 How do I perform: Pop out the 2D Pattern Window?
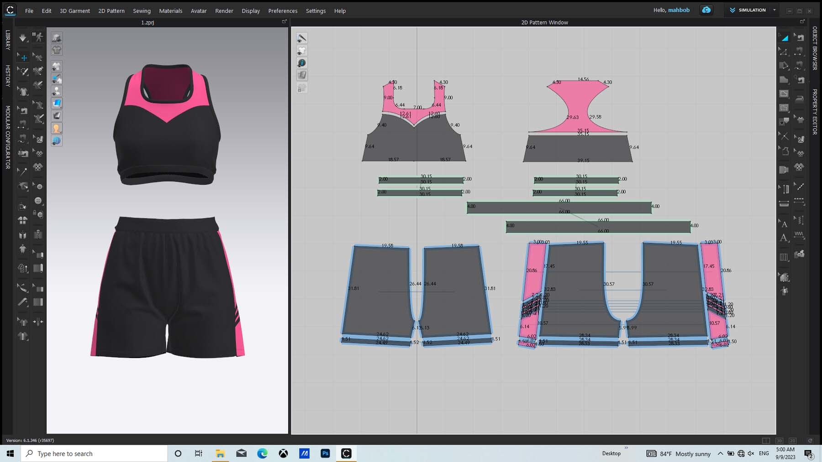point(802,22)
